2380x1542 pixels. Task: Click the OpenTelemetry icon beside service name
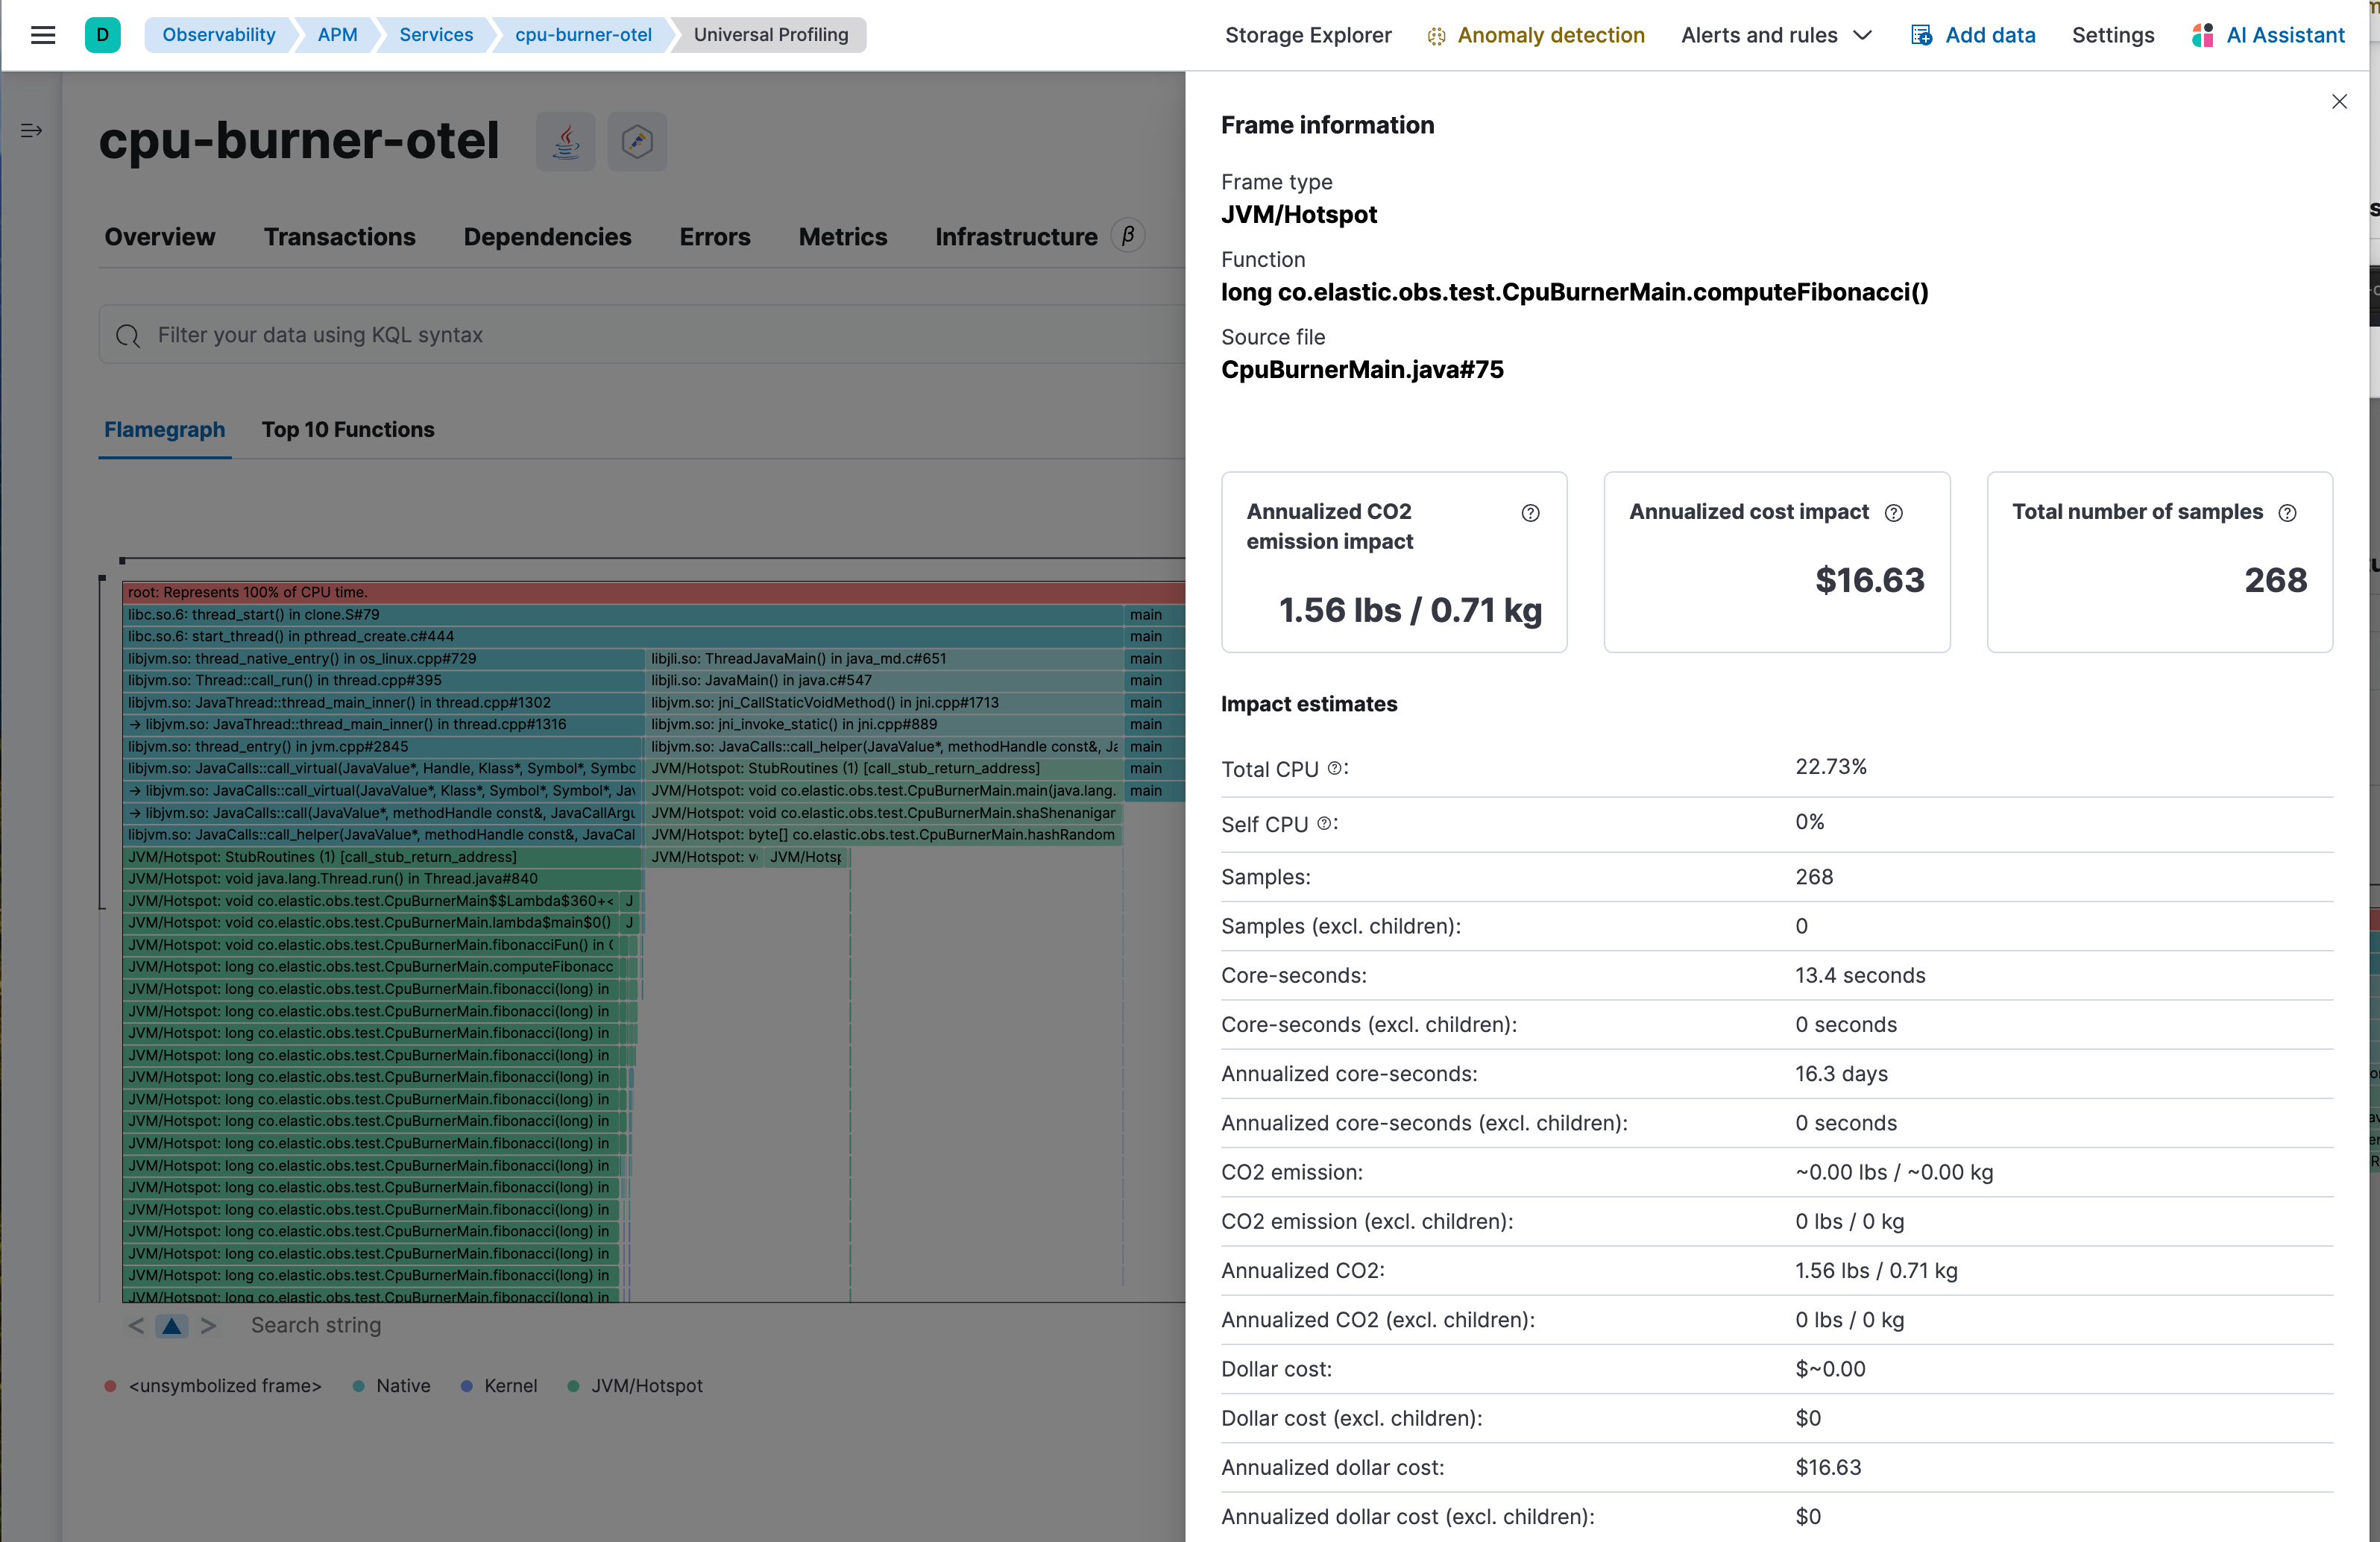(637, 141)
